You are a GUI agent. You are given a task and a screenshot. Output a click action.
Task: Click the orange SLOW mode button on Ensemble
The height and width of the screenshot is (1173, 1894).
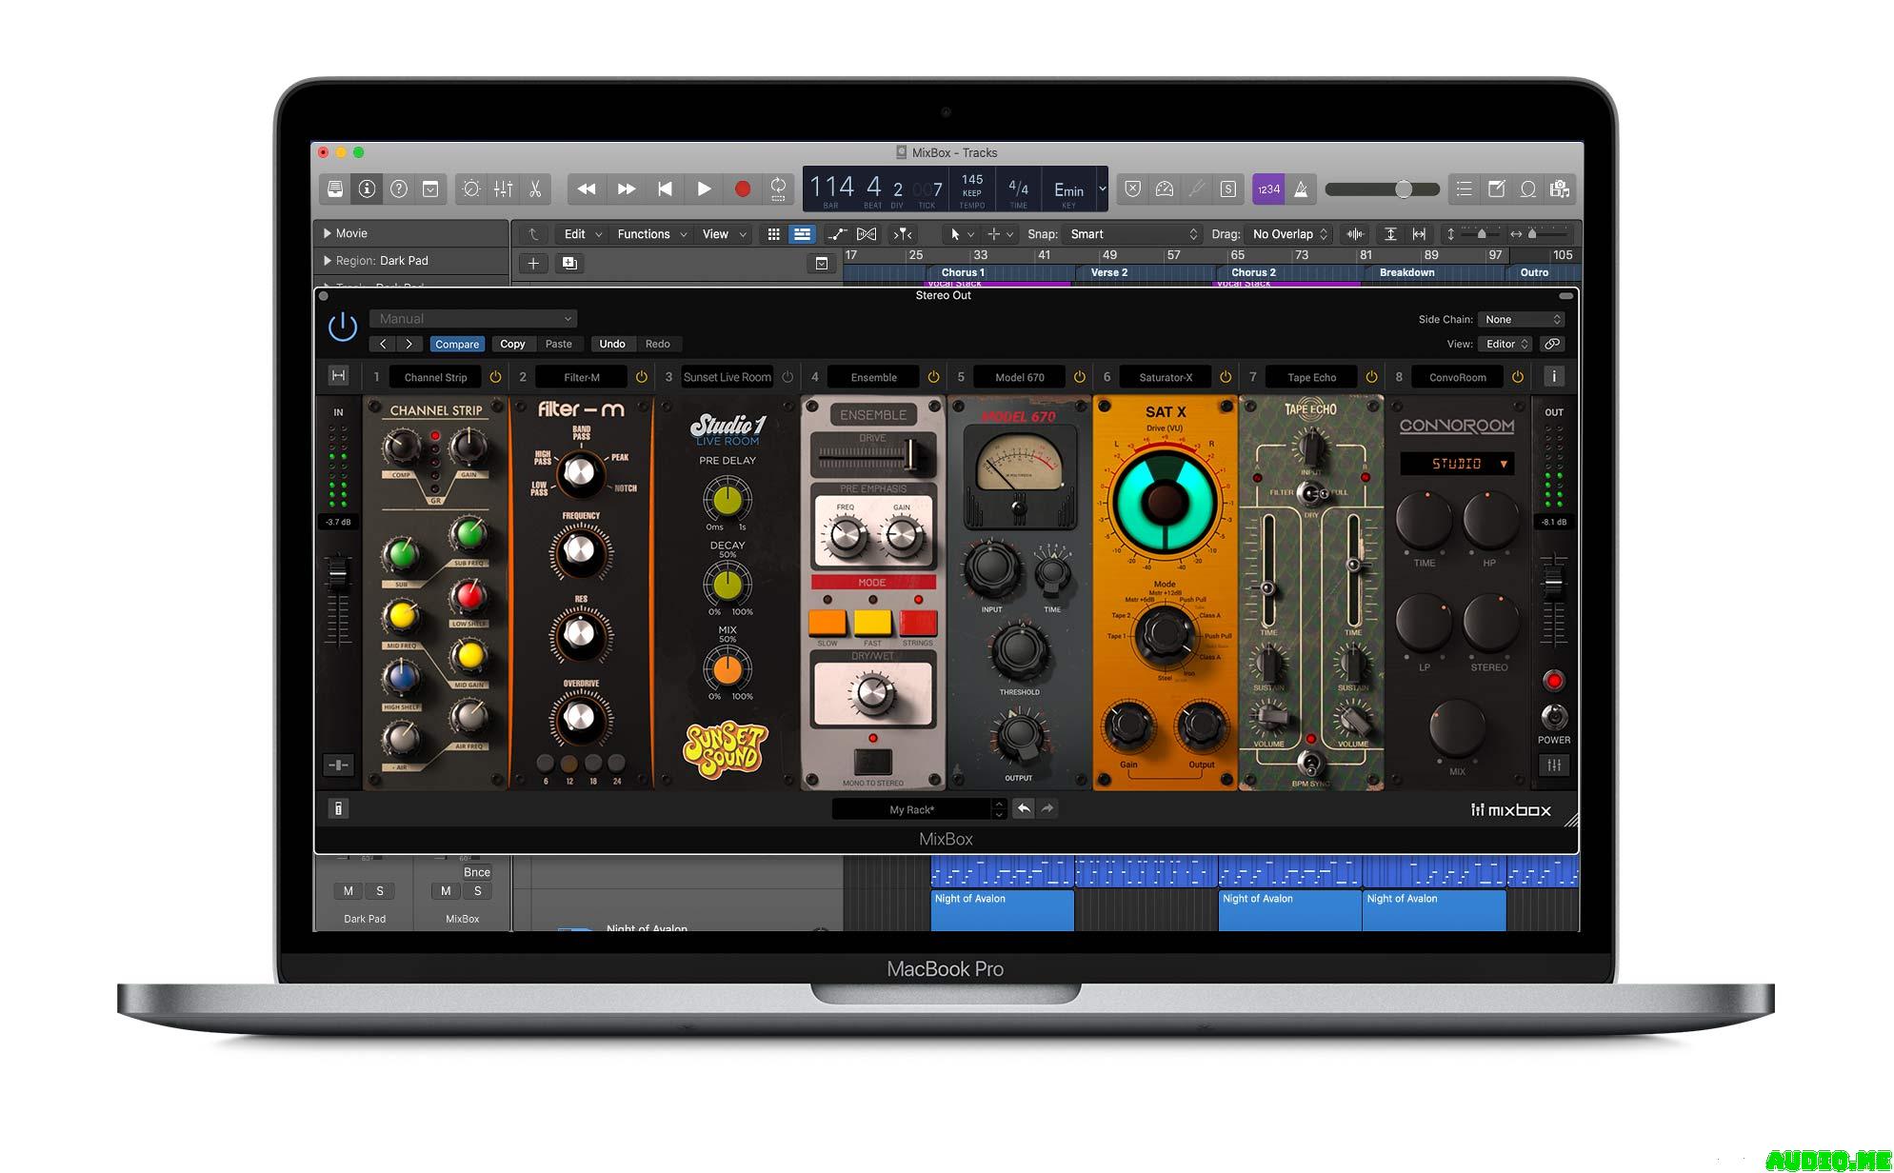pyautogui.click(x=827, y=623)
